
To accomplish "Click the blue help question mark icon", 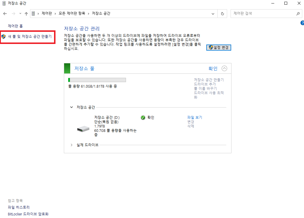I will click(302, 23).
